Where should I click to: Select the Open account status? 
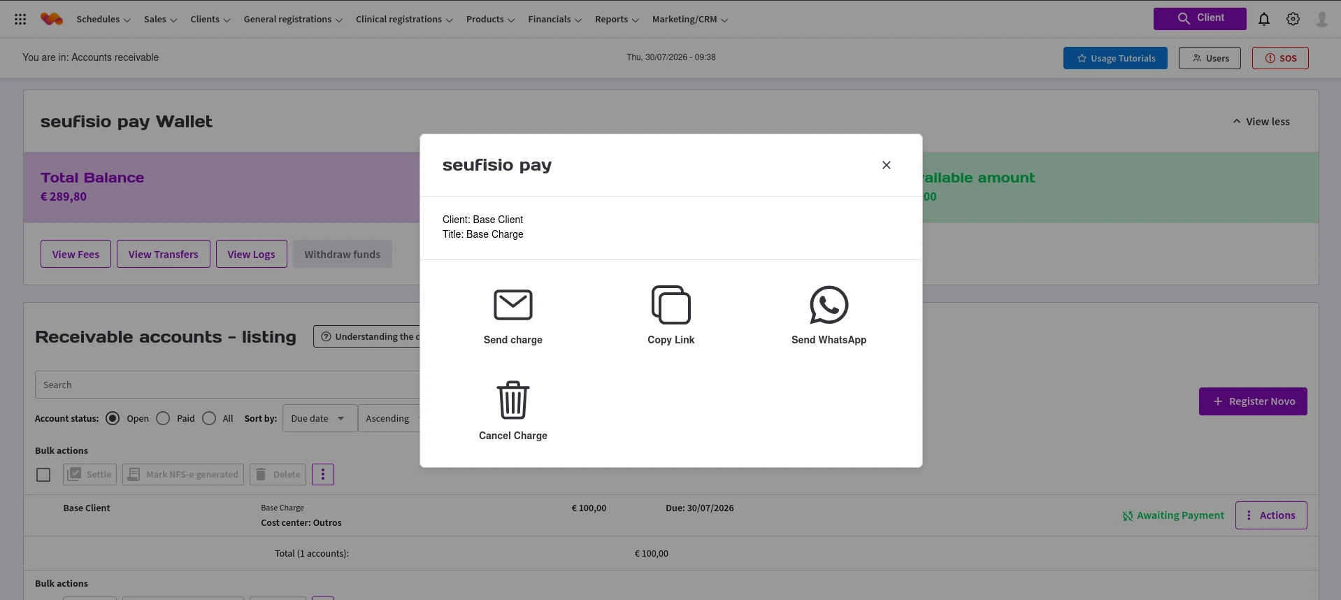pyautogui.click(x=113, y=418)
